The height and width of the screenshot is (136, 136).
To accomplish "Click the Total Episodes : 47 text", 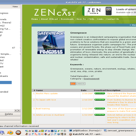I will (82, 76).
